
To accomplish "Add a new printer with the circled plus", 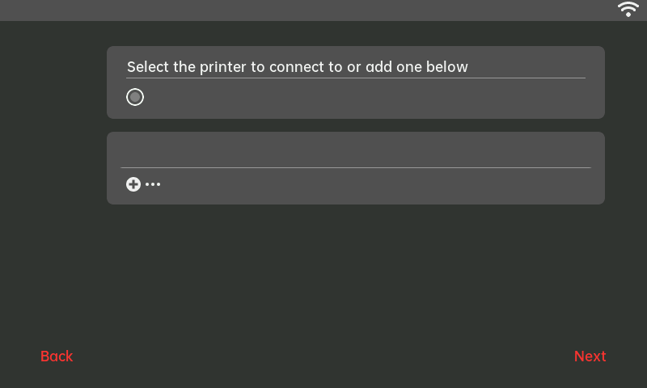I will coord(133,184).
